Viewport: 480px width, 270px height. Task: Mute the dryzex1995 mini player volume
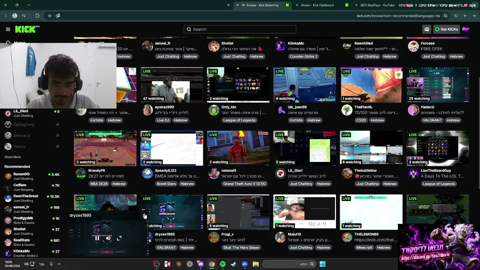point(108,238)
